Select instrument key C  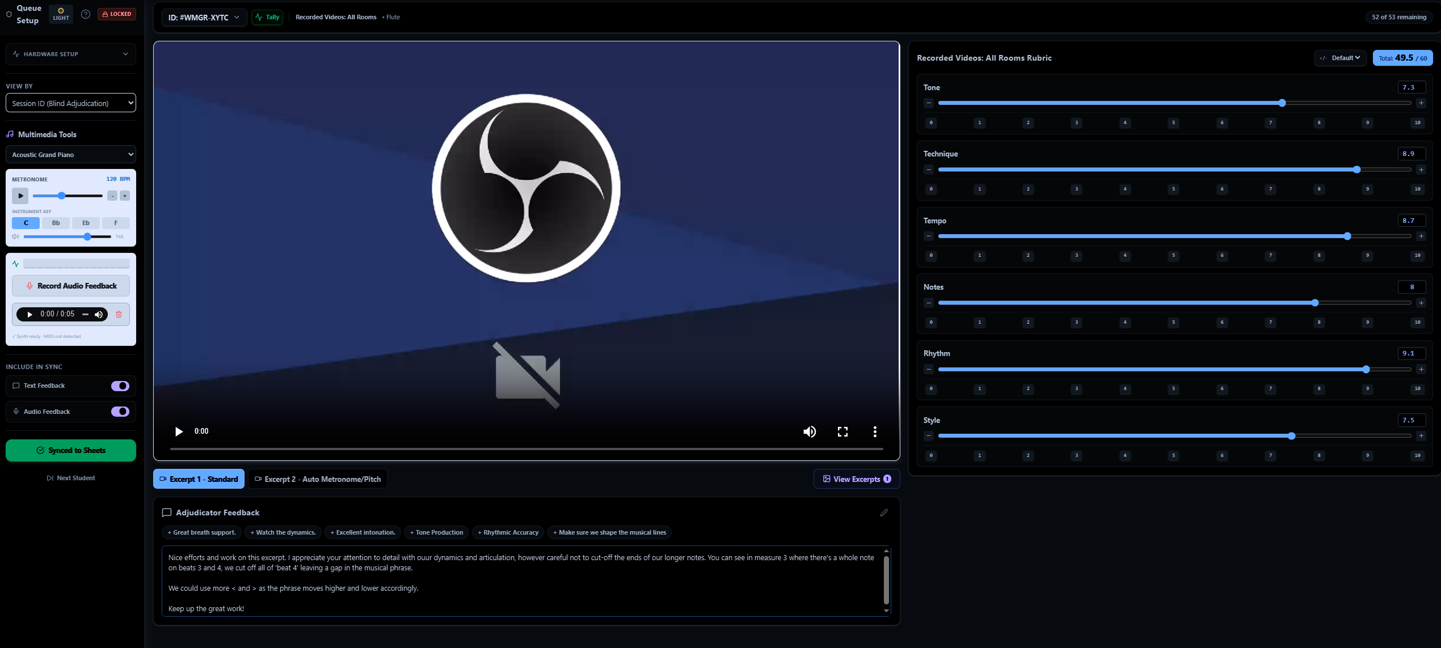[26, 223]
